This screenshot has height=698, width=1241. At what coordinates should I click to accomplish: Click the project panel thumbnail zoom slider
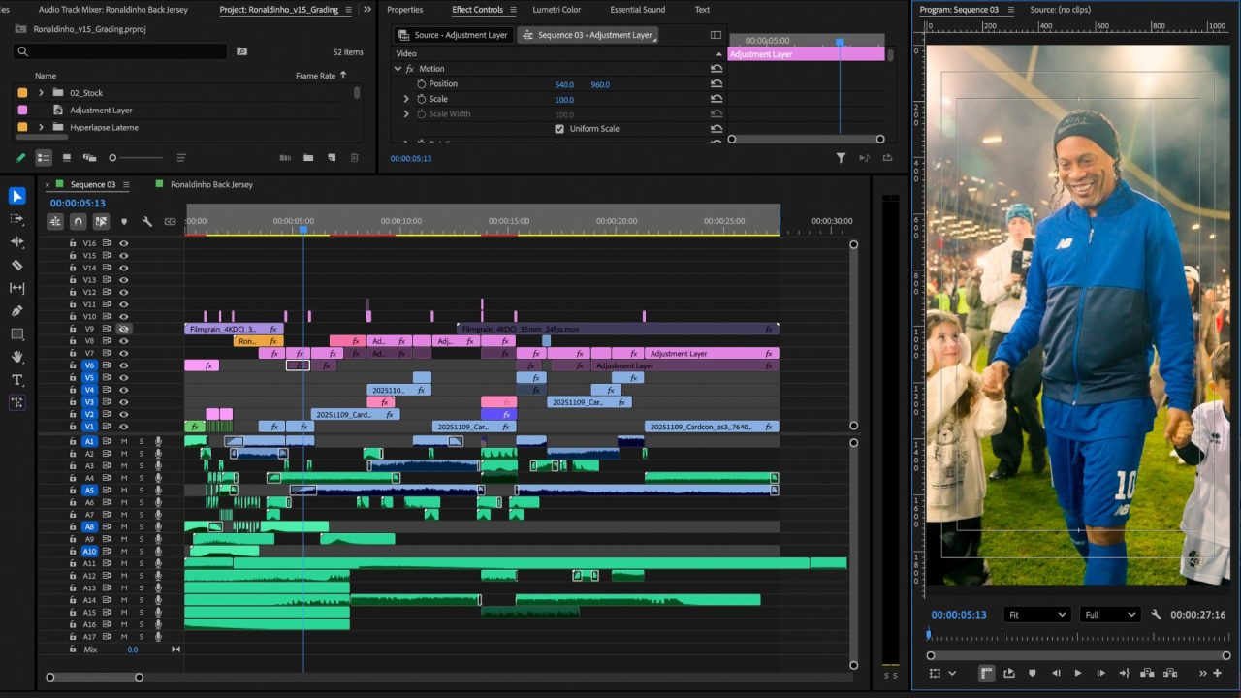pos(113,158)
